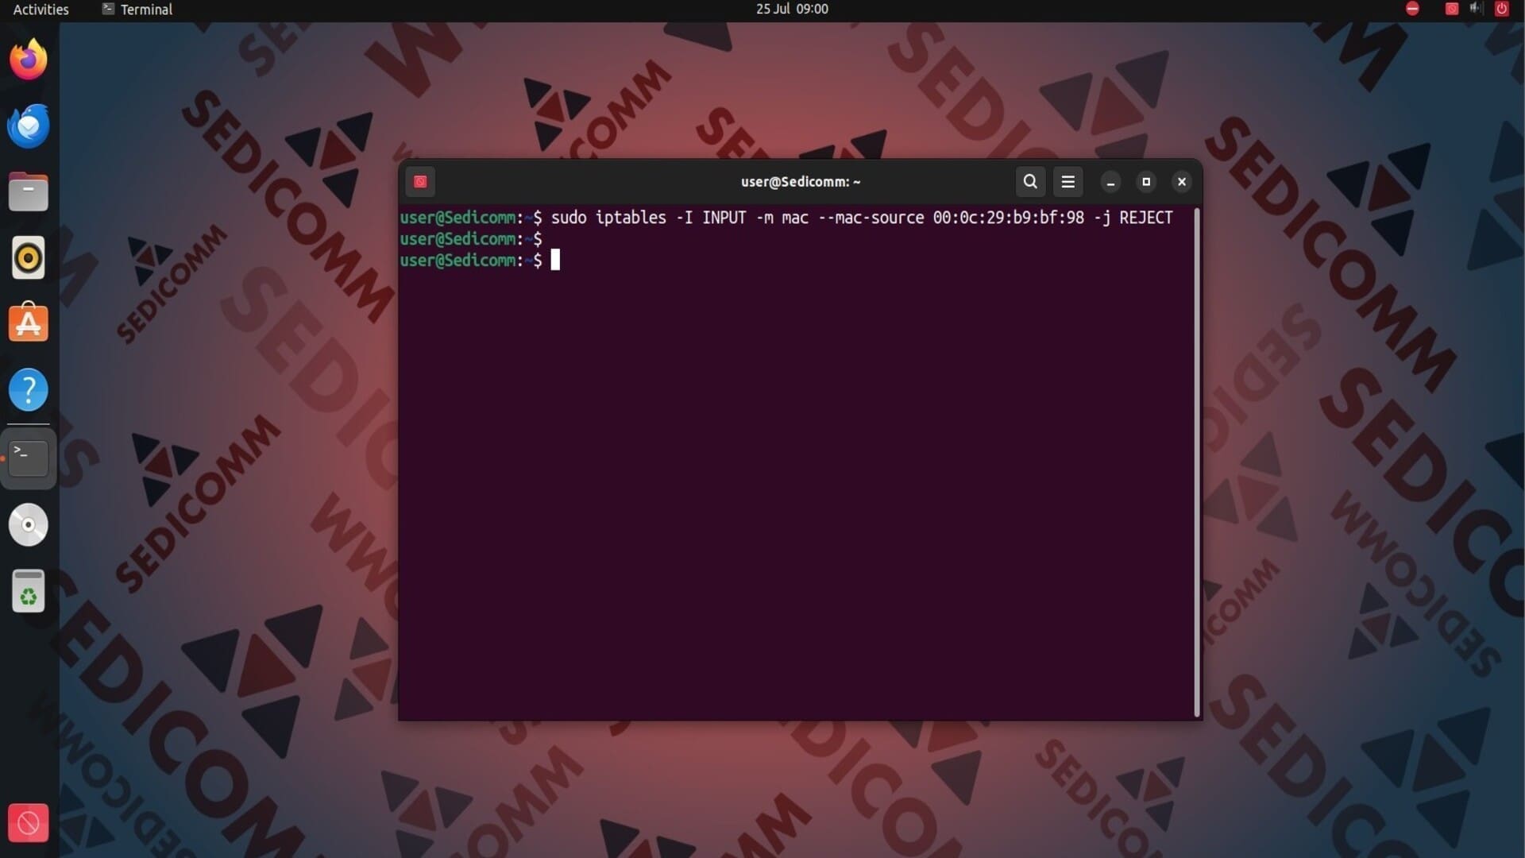Open the Activities overview

pos(41,10)
